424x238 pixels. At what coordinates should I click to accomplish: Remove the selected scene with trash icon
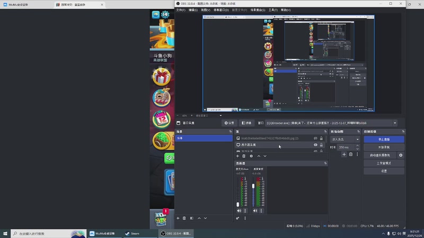[184, 218]
